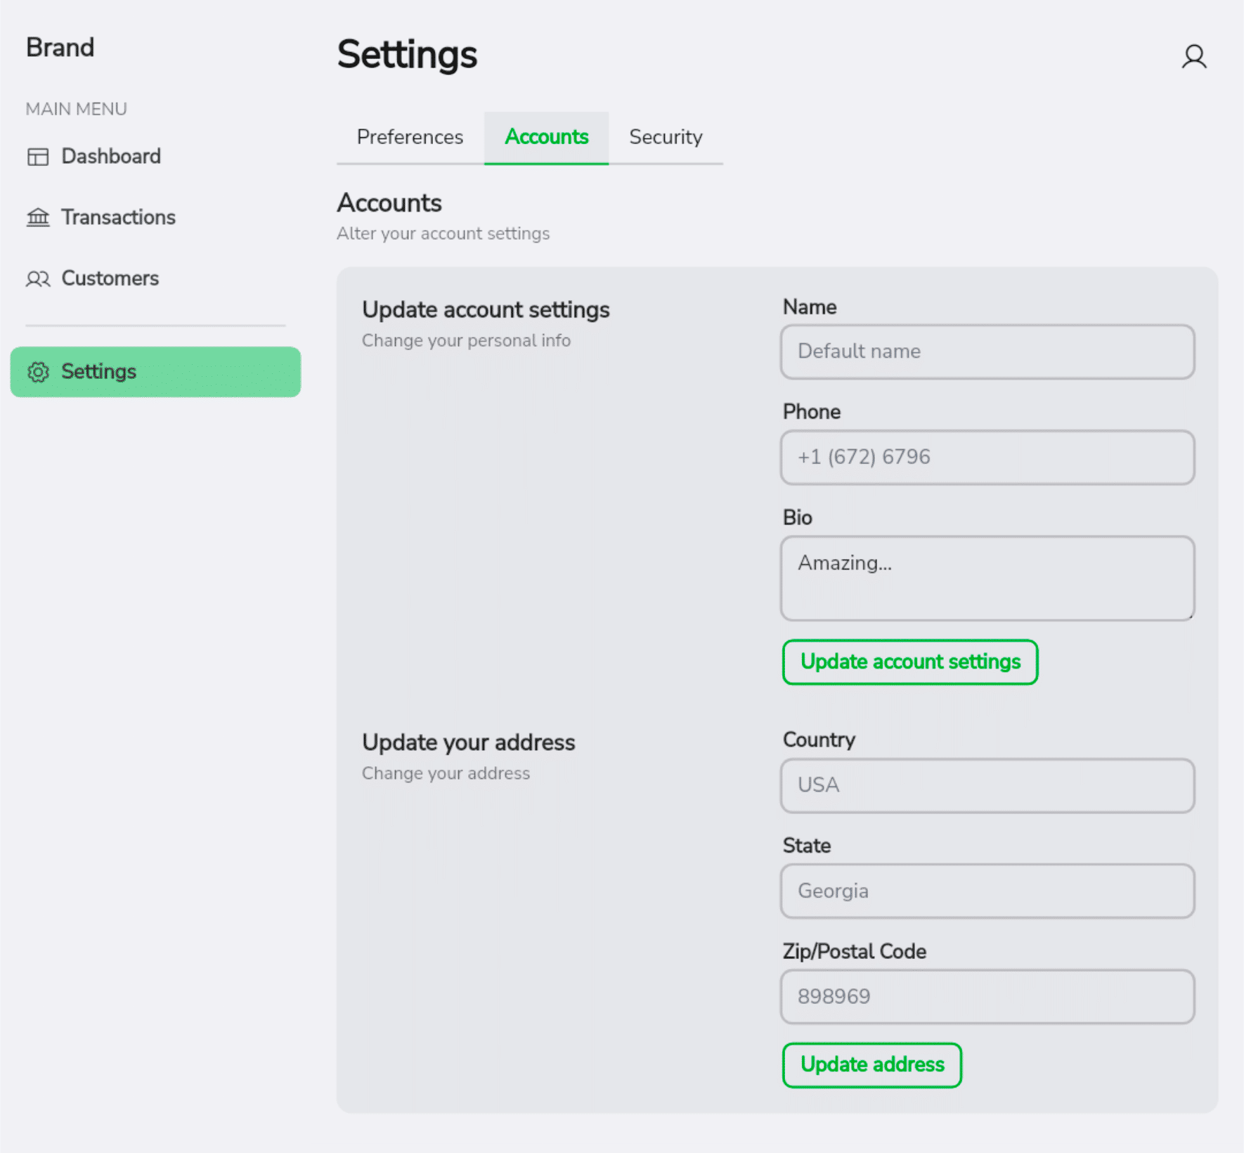
Task: Click the Dashboard layout icon
Action: 38,156
